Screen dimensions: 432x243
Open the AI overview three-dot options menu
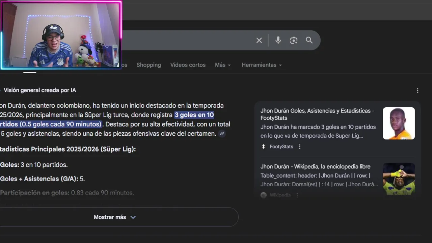417,90
